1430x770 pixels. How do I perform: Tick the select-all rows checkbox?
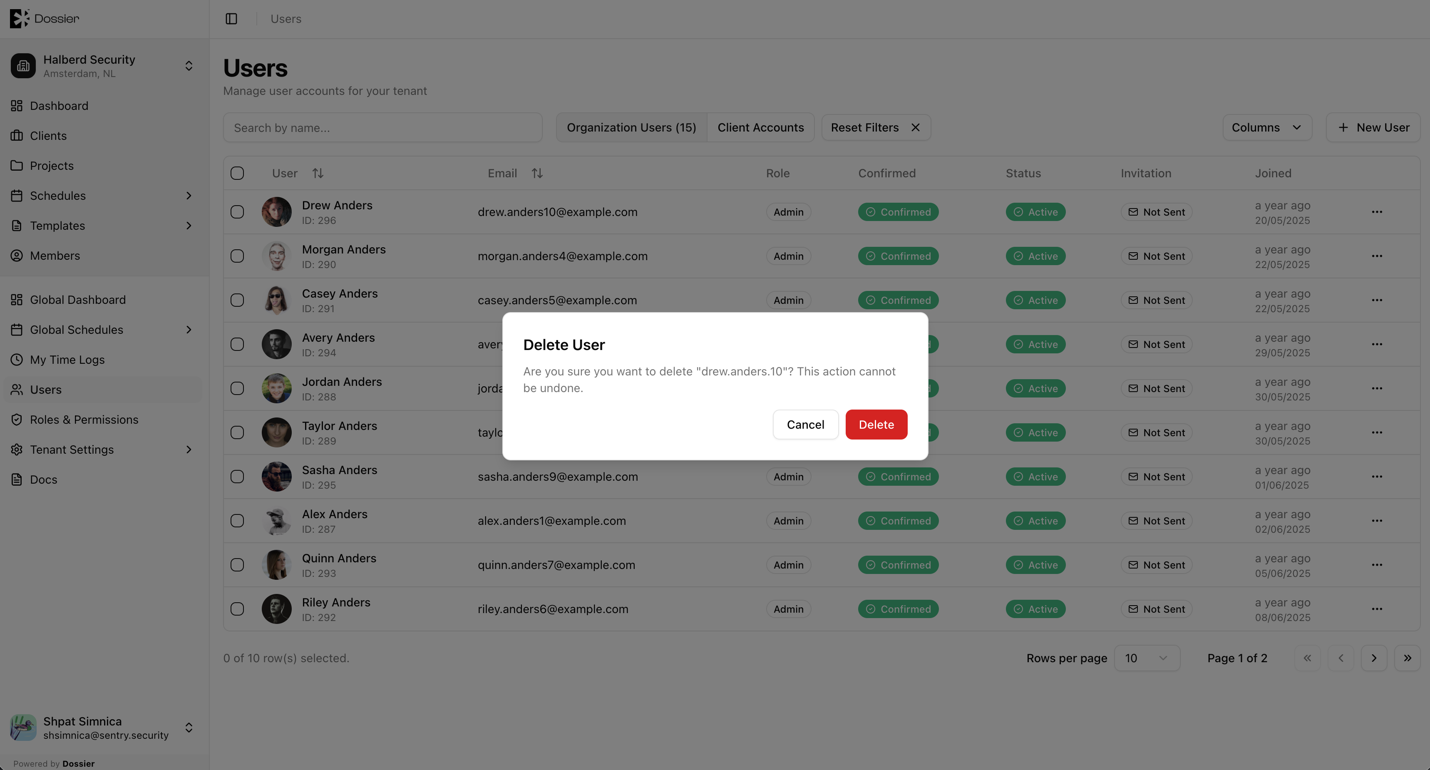click(237, 173)
